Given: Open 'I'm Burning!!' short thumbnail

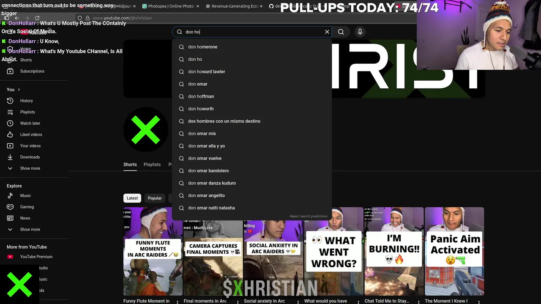Looking at the screenshot, I should [394, 251].
